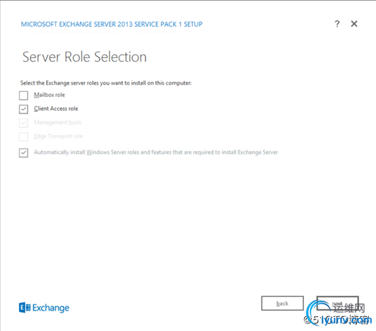This screenshot has height=331, width=376.
Task: Go back to the previous setup step
Action: pyautogui.click(x=282, y=303)
